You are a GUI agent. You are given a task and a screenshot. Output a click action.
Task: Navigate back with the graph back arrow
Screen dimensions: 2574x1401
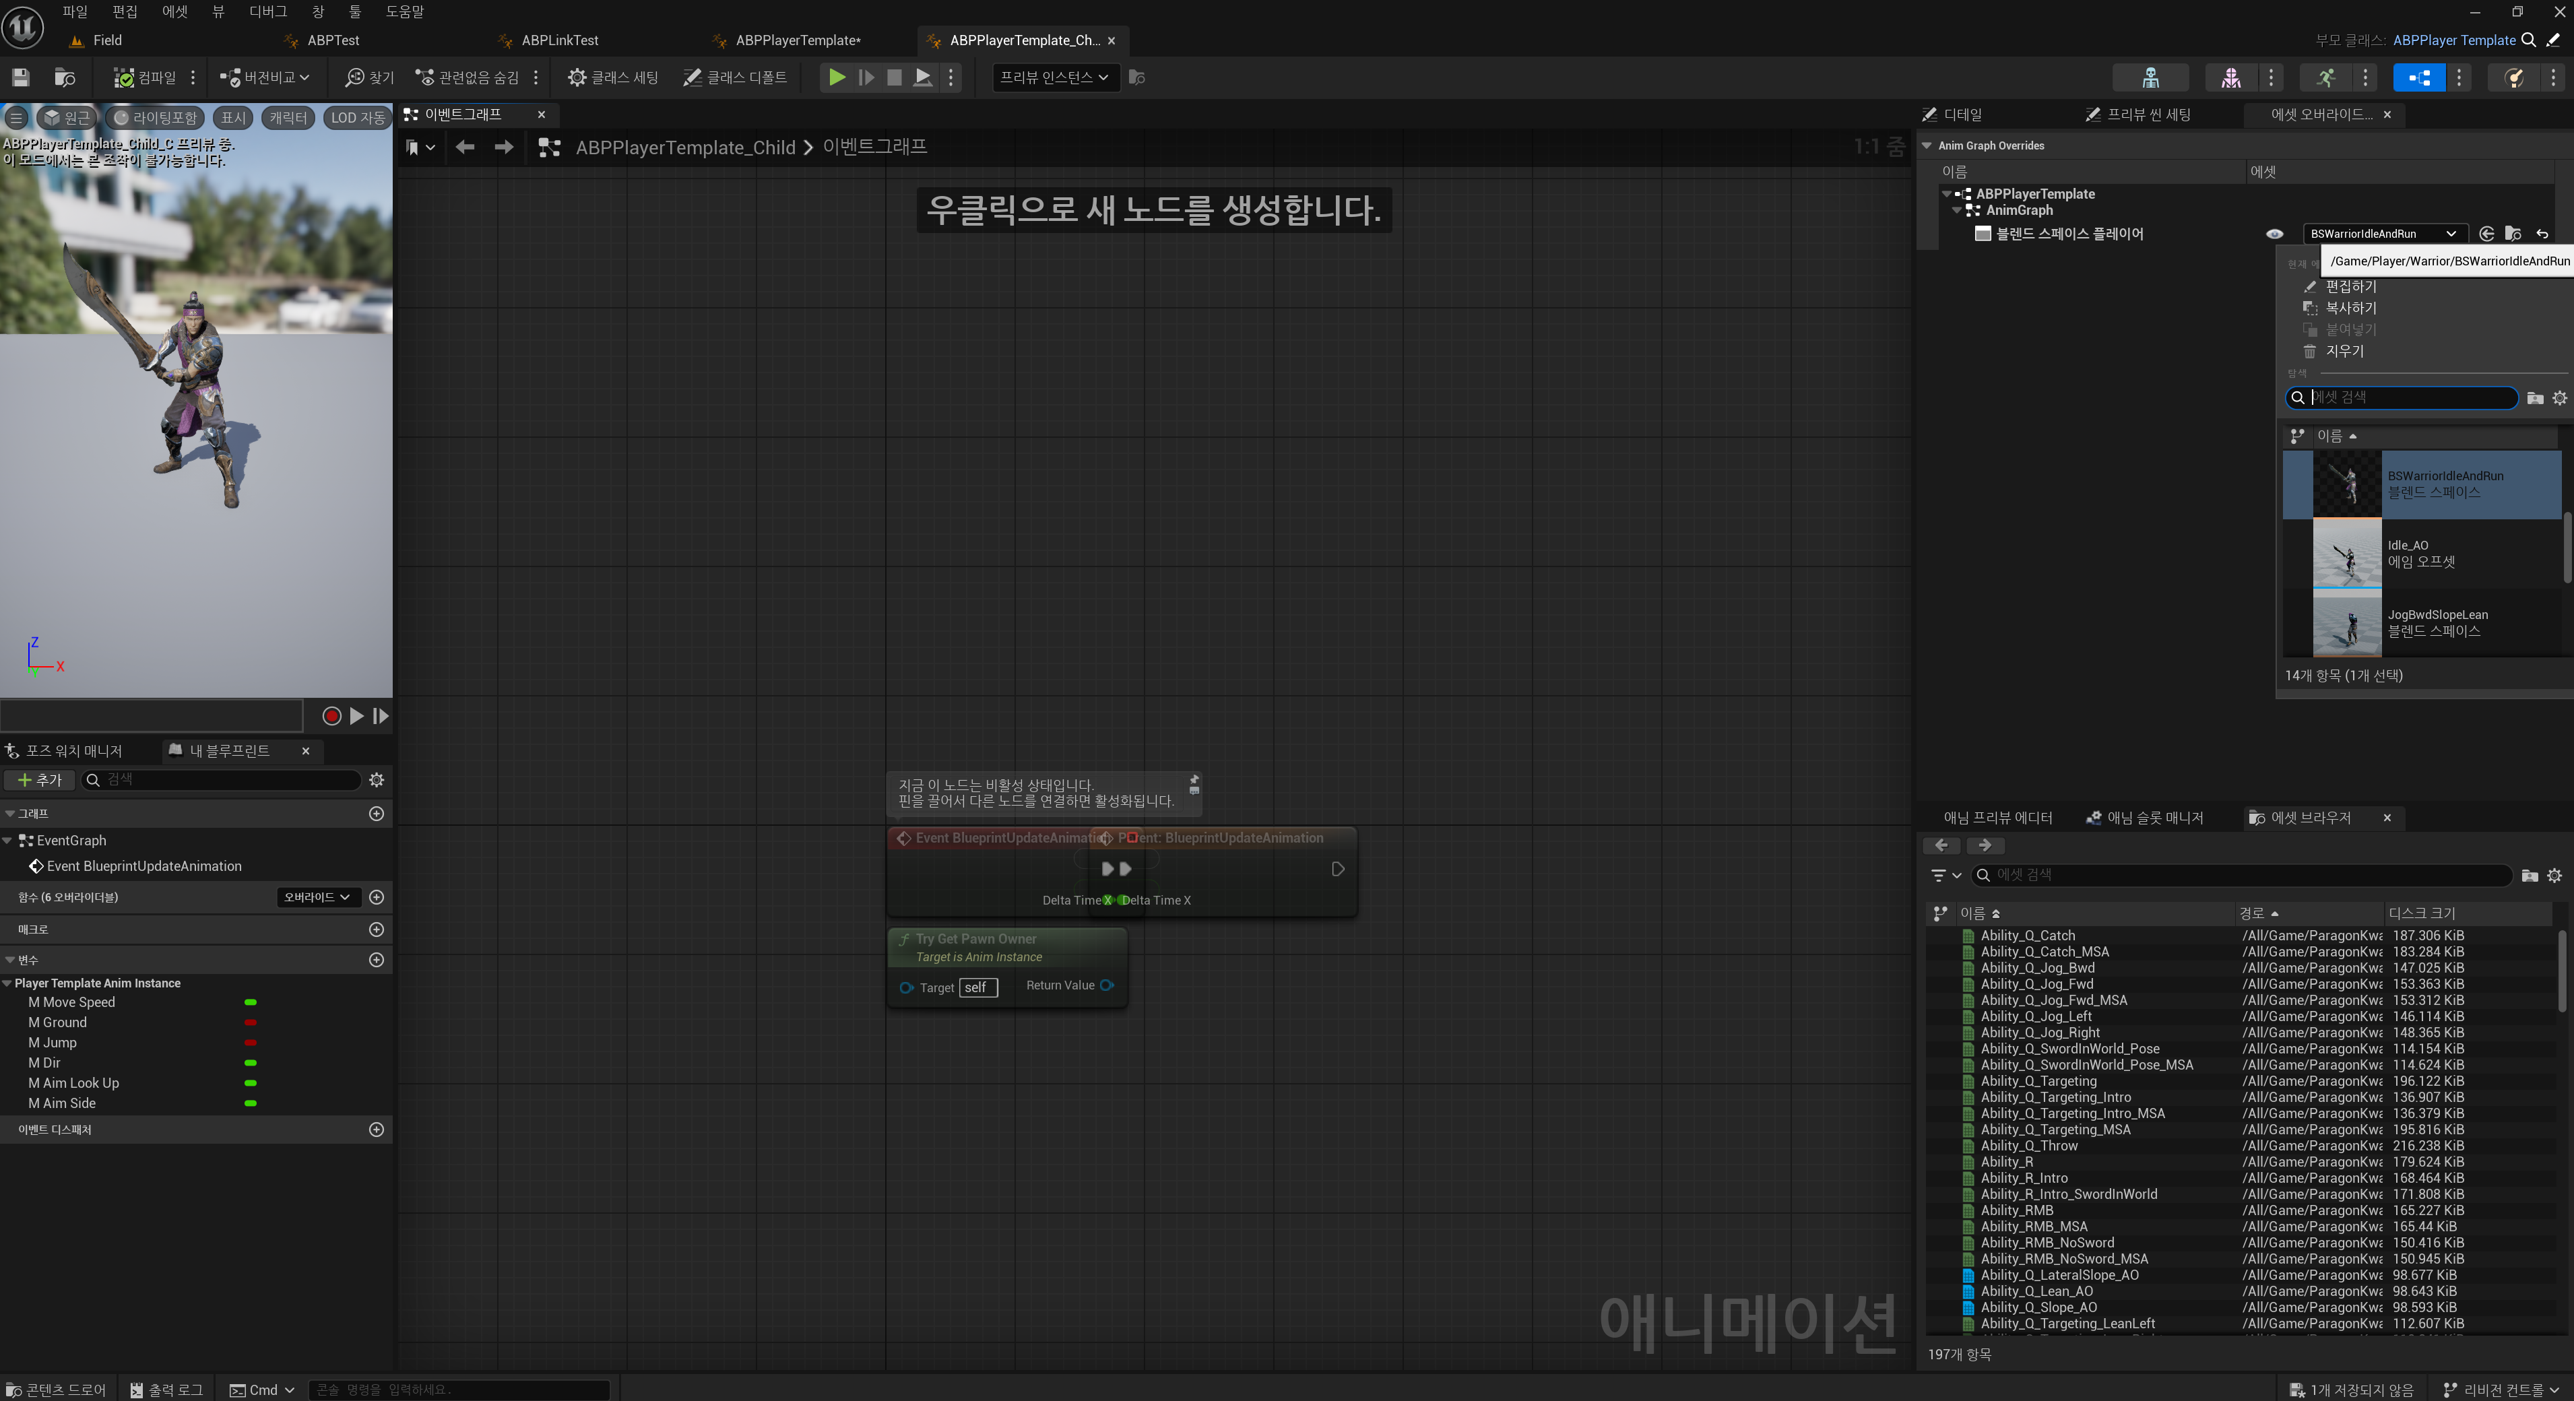coord(465,147)
